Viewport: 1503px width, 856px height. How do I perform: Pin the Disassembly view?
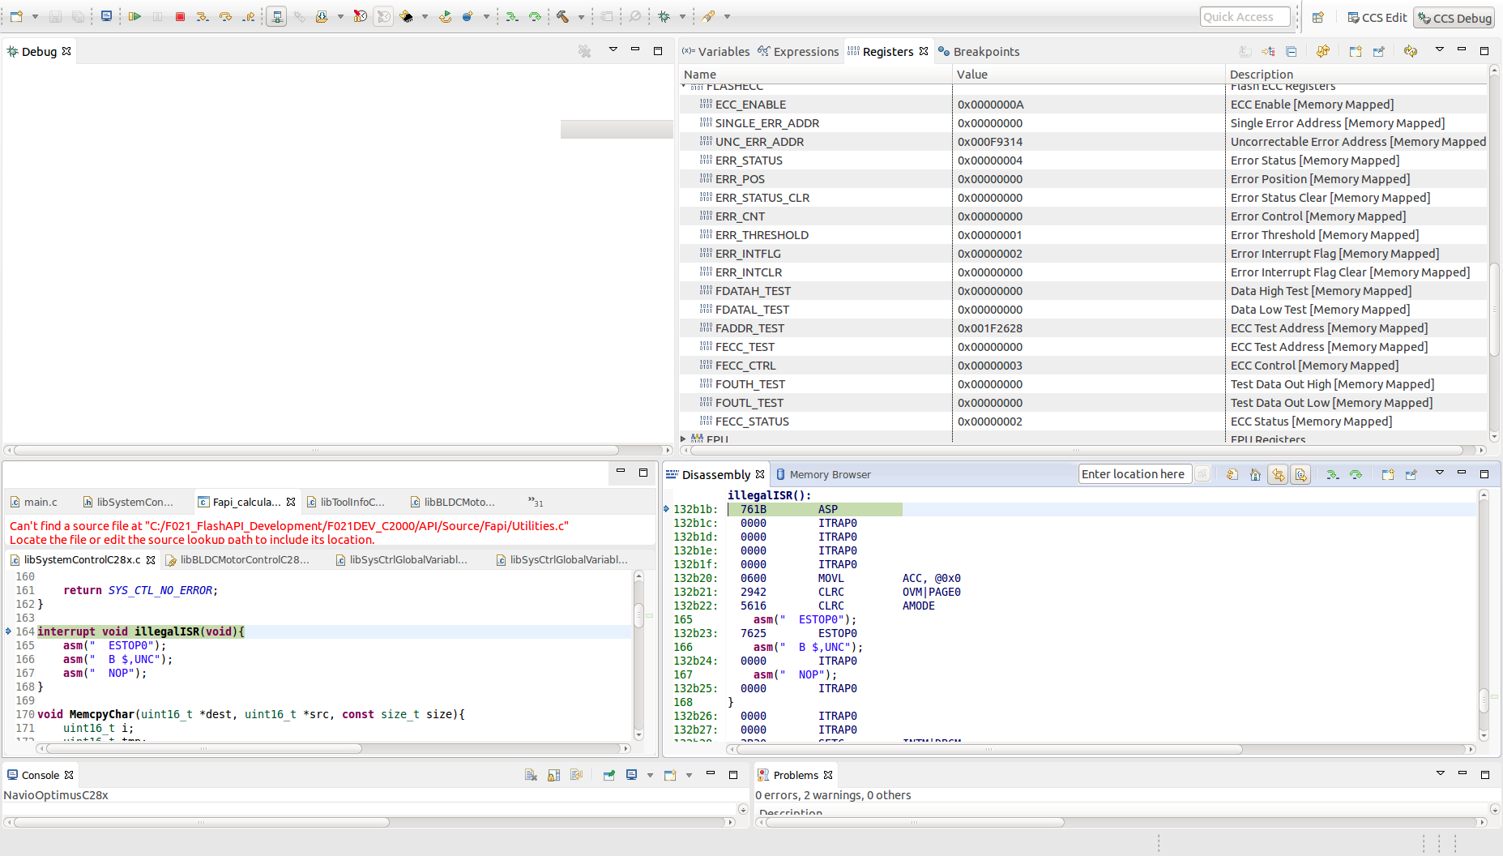(x=1411, y=474)
